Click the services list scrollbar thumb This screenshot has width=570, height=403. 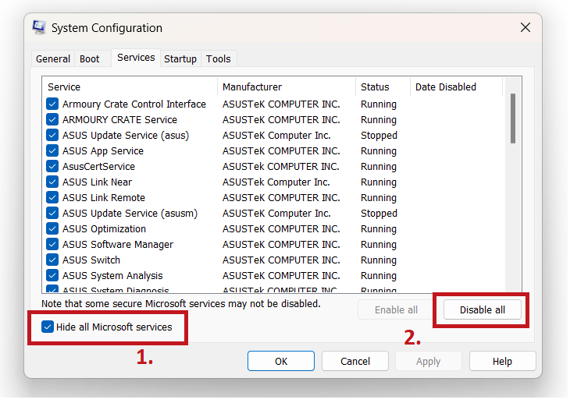[x=515, y=119]
